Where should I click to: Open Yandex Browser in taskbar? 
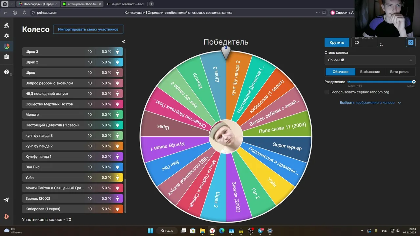pyautogui.click(x=213, y=231)
